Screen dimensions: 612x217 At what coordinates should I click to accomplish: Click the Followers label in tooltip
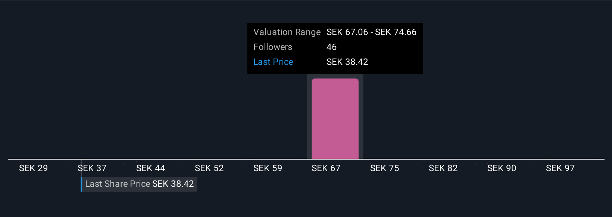pos(272,47)
